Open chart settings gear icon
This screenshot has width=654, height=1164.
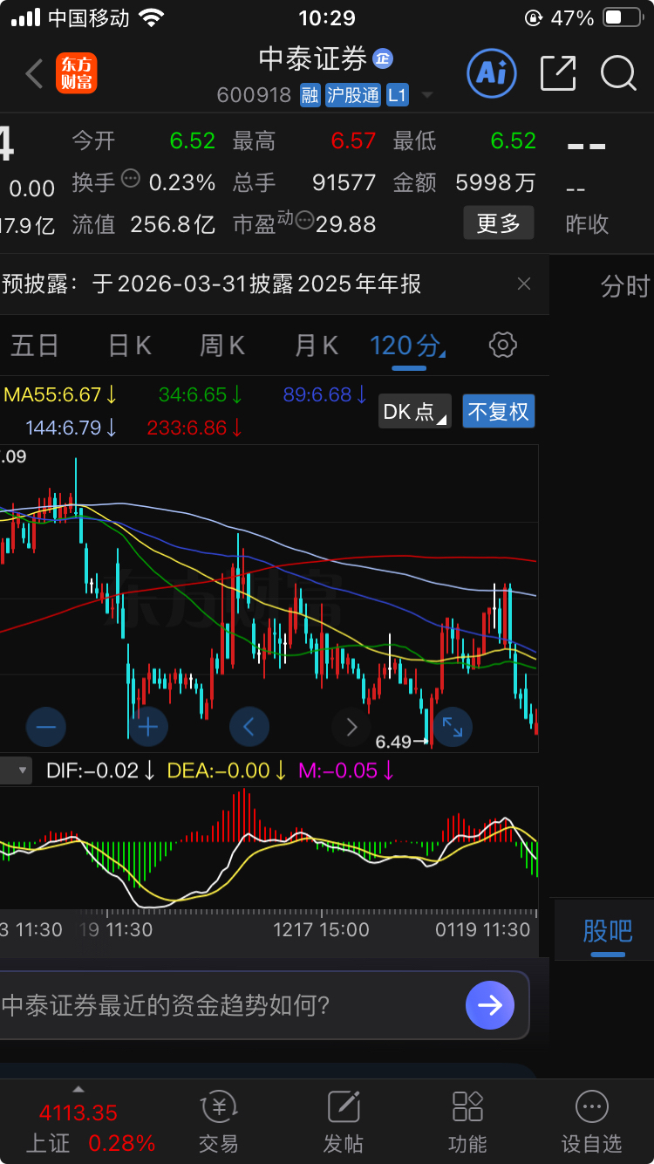503,345
